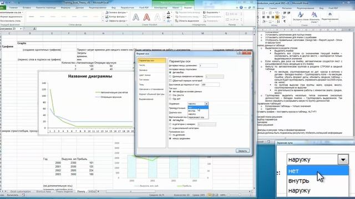Open Shape Outline (Контур фигуры) in Excel ribbon
Viewport: 355px width, 199px height.
116,17
